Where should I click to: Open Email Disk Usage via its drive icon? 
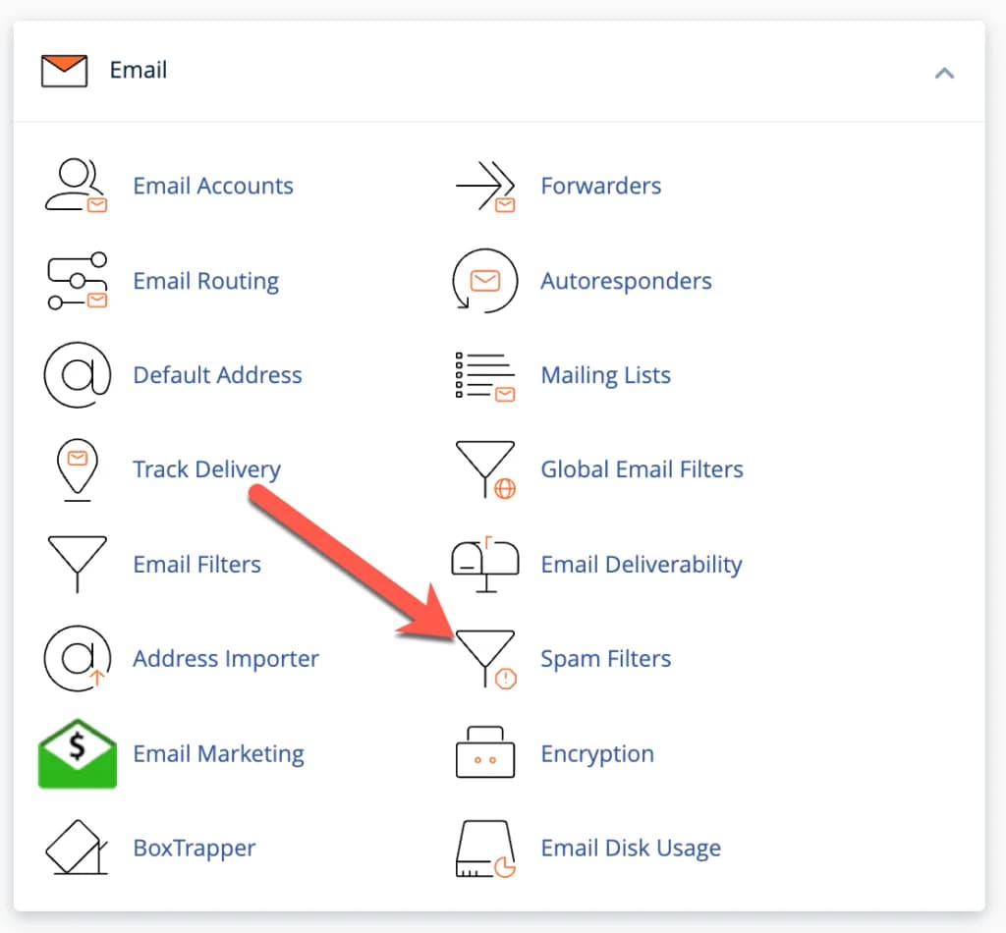(483, 848)
